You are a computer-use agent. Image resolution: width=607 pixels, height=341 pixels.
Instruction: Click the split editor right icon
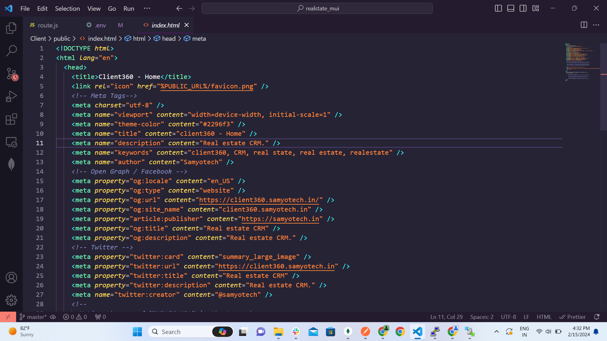click(584, 25)
